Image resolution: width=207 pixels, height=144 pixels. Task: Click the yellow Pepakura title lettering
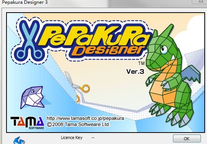click(95, 36)
